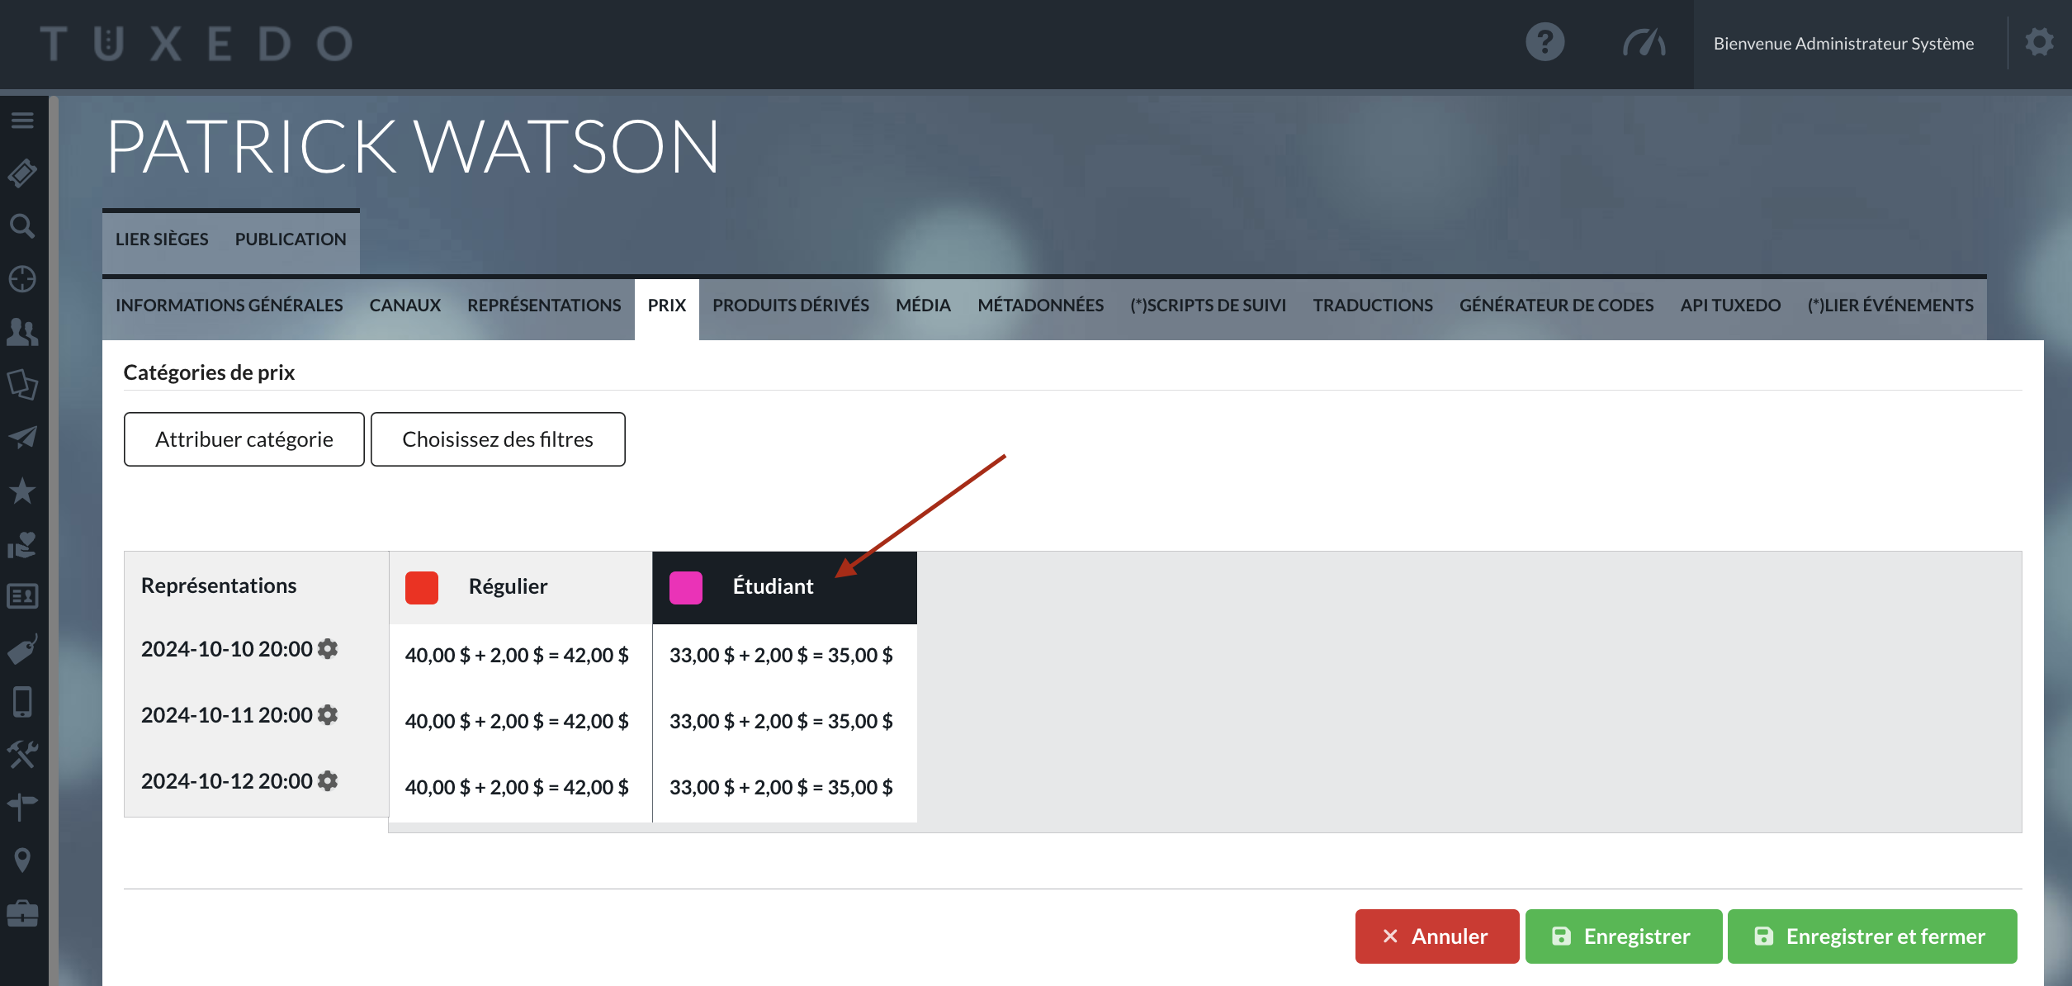Select the Régulier column header

(x=521, y=587)
